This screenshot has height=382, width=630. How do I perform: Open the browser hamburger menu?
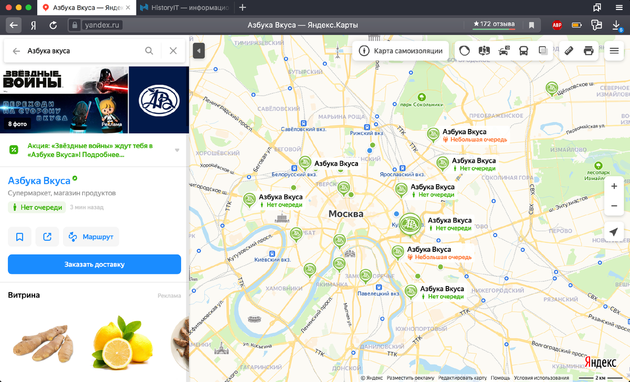click(619, 7)
